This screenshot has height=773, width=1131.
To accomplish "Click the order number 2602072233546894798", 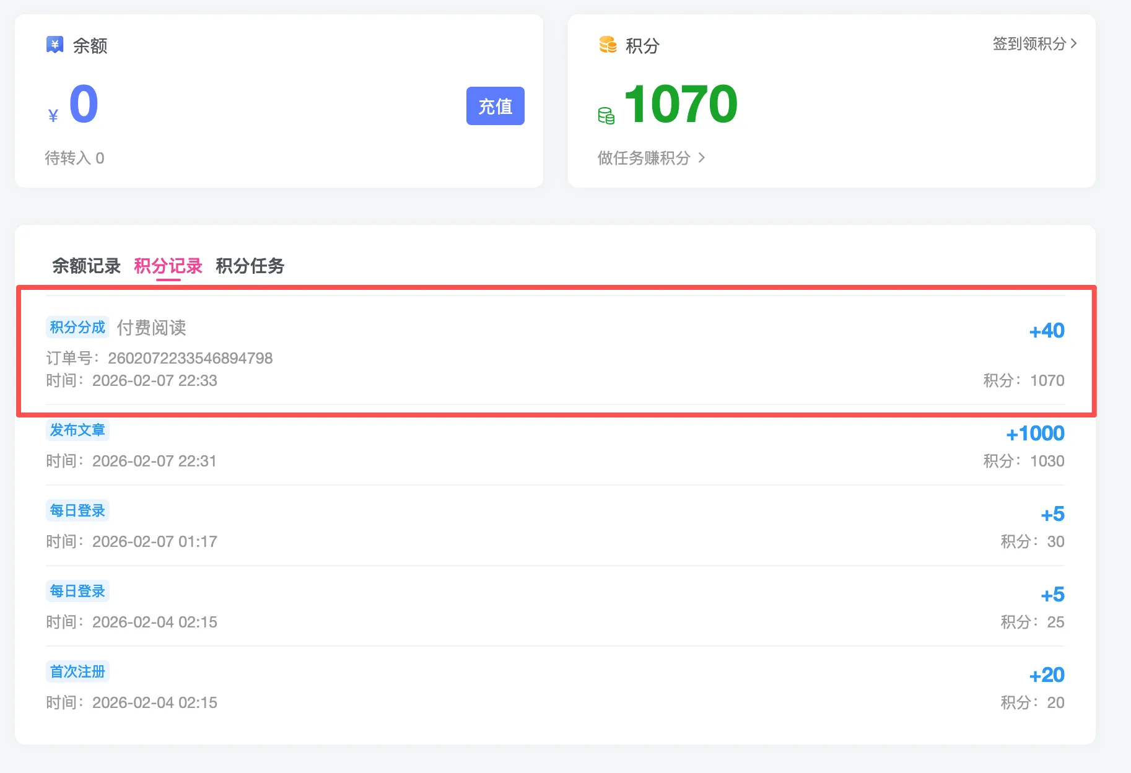I will click(x=190, y=358).
